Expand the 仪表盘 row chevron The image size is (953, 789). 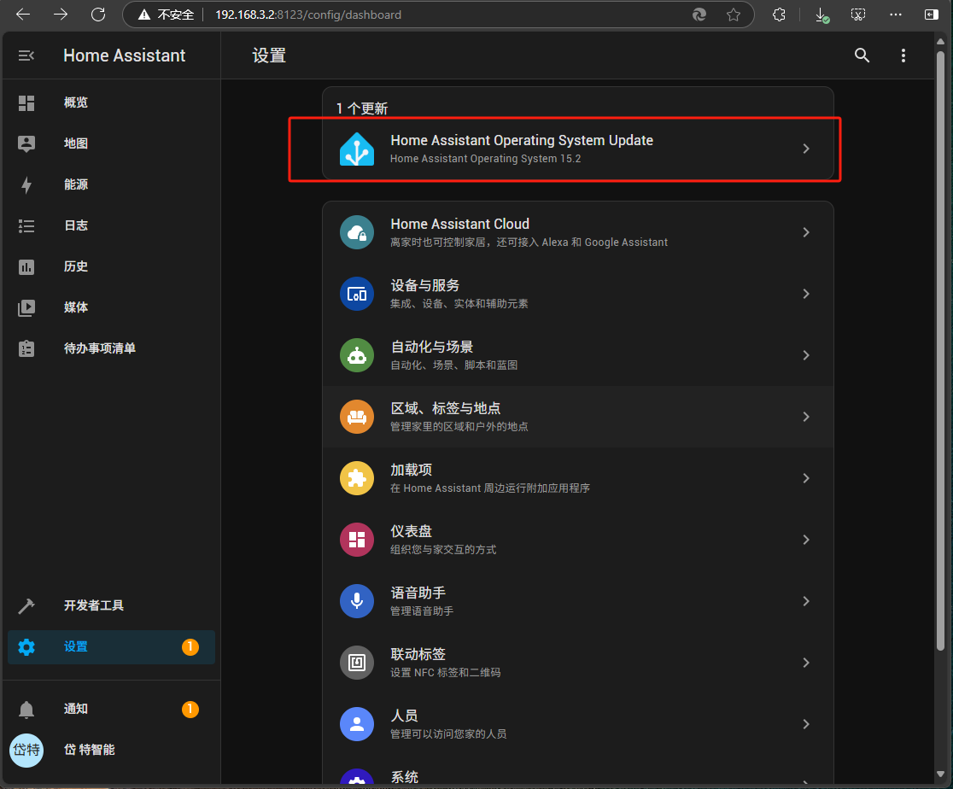point(805,540)
